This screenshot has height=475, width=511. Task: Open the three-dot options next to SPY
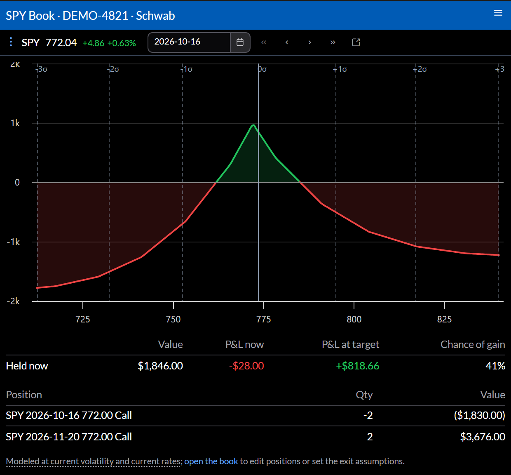point(11,42)
